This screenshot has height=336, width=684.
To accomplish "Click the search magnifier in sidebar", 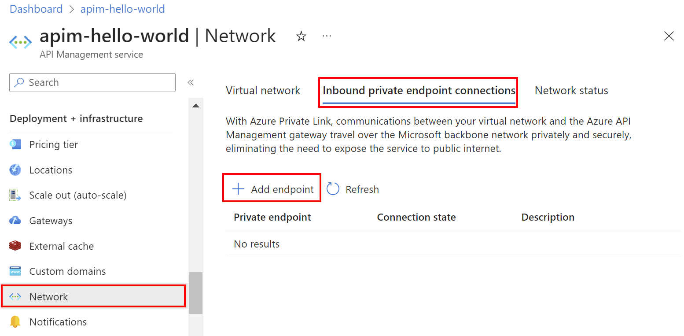I will 21,82.
